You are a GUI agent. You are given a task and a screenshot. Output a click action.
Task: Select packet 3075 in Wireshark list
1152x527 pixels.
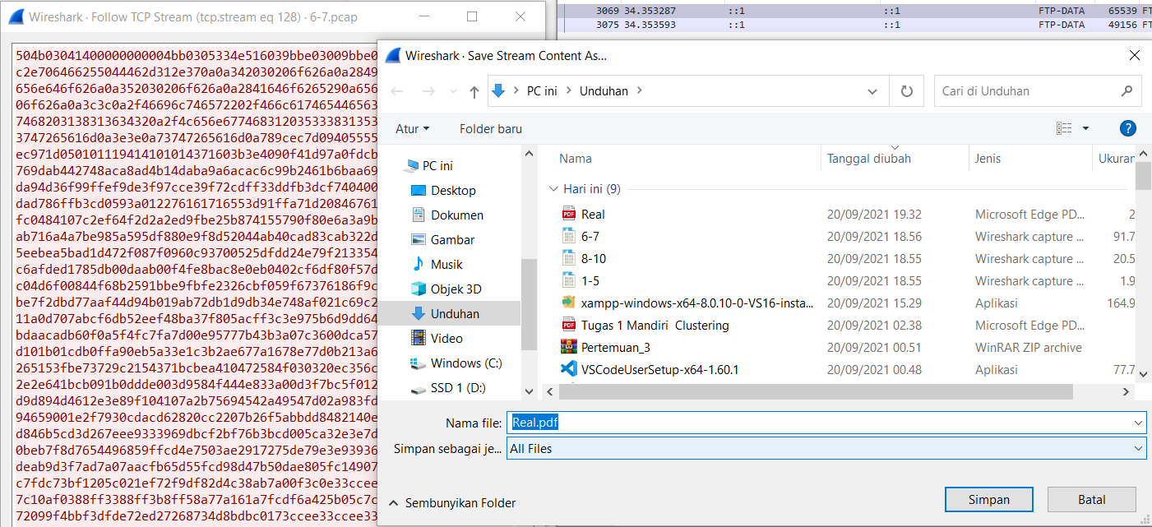click(x=855, y=25)
